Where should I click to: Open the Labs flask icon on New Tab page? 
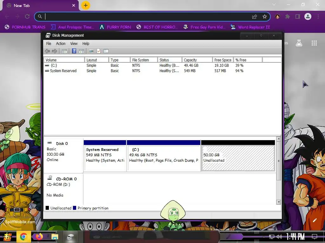299,43
